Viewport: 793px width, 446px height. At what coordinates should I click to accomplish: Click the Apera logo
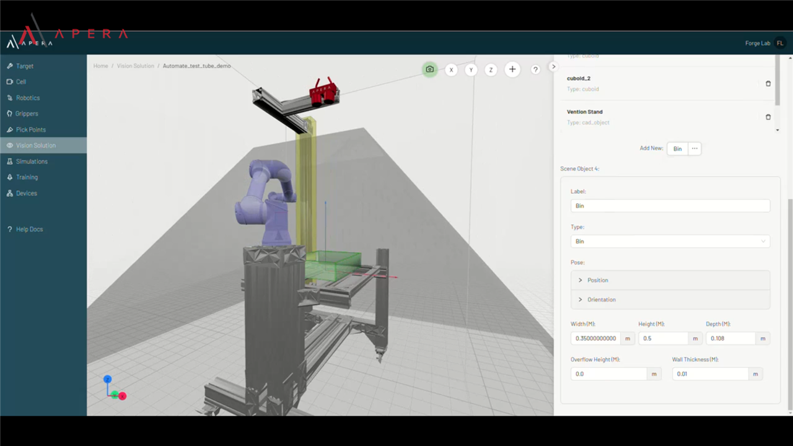coord(30,42)
